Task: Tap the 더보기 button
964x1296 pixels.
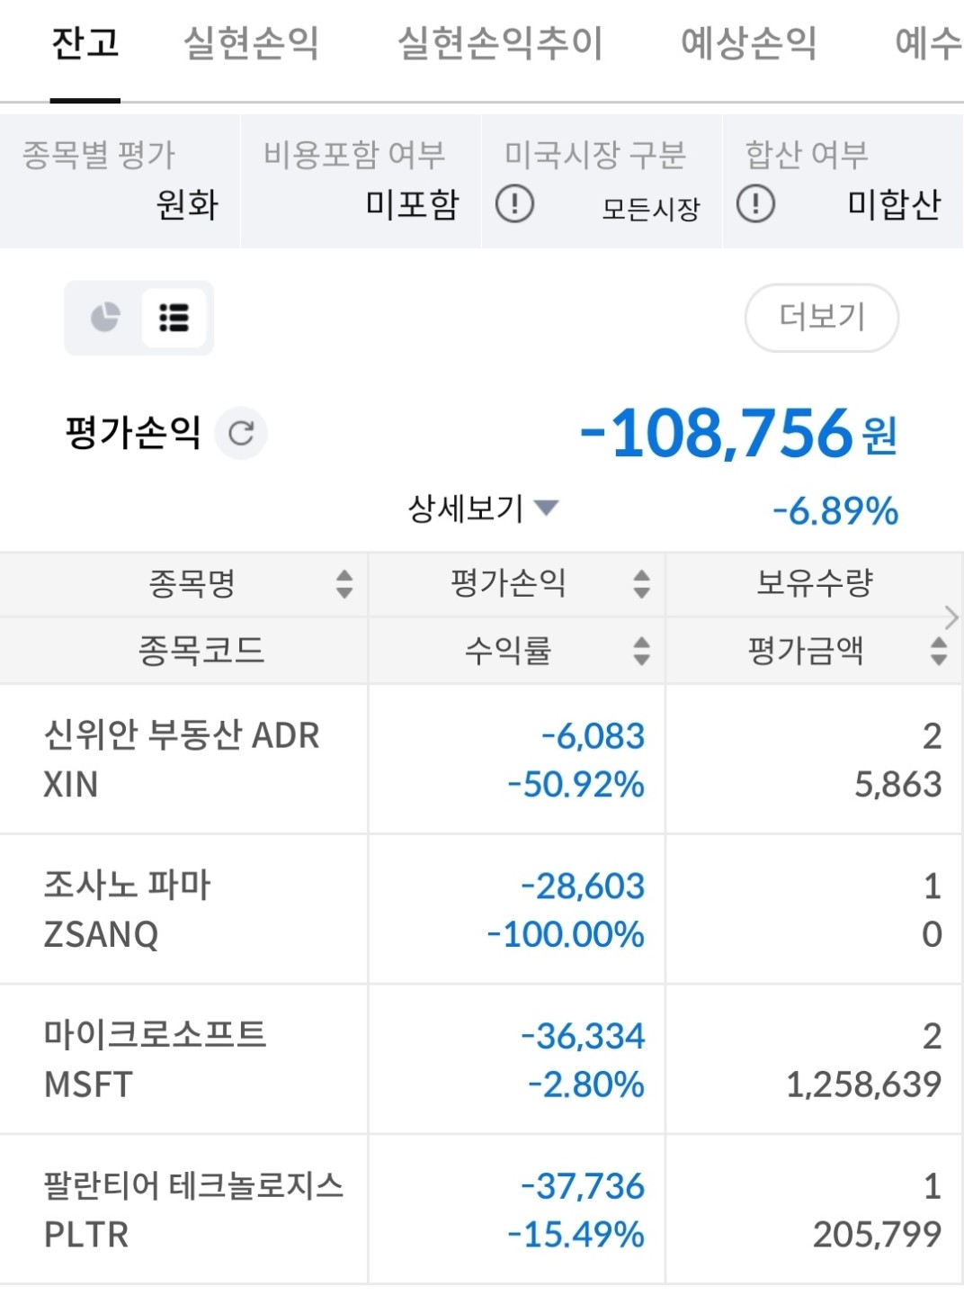Action: tap(822, 318)
